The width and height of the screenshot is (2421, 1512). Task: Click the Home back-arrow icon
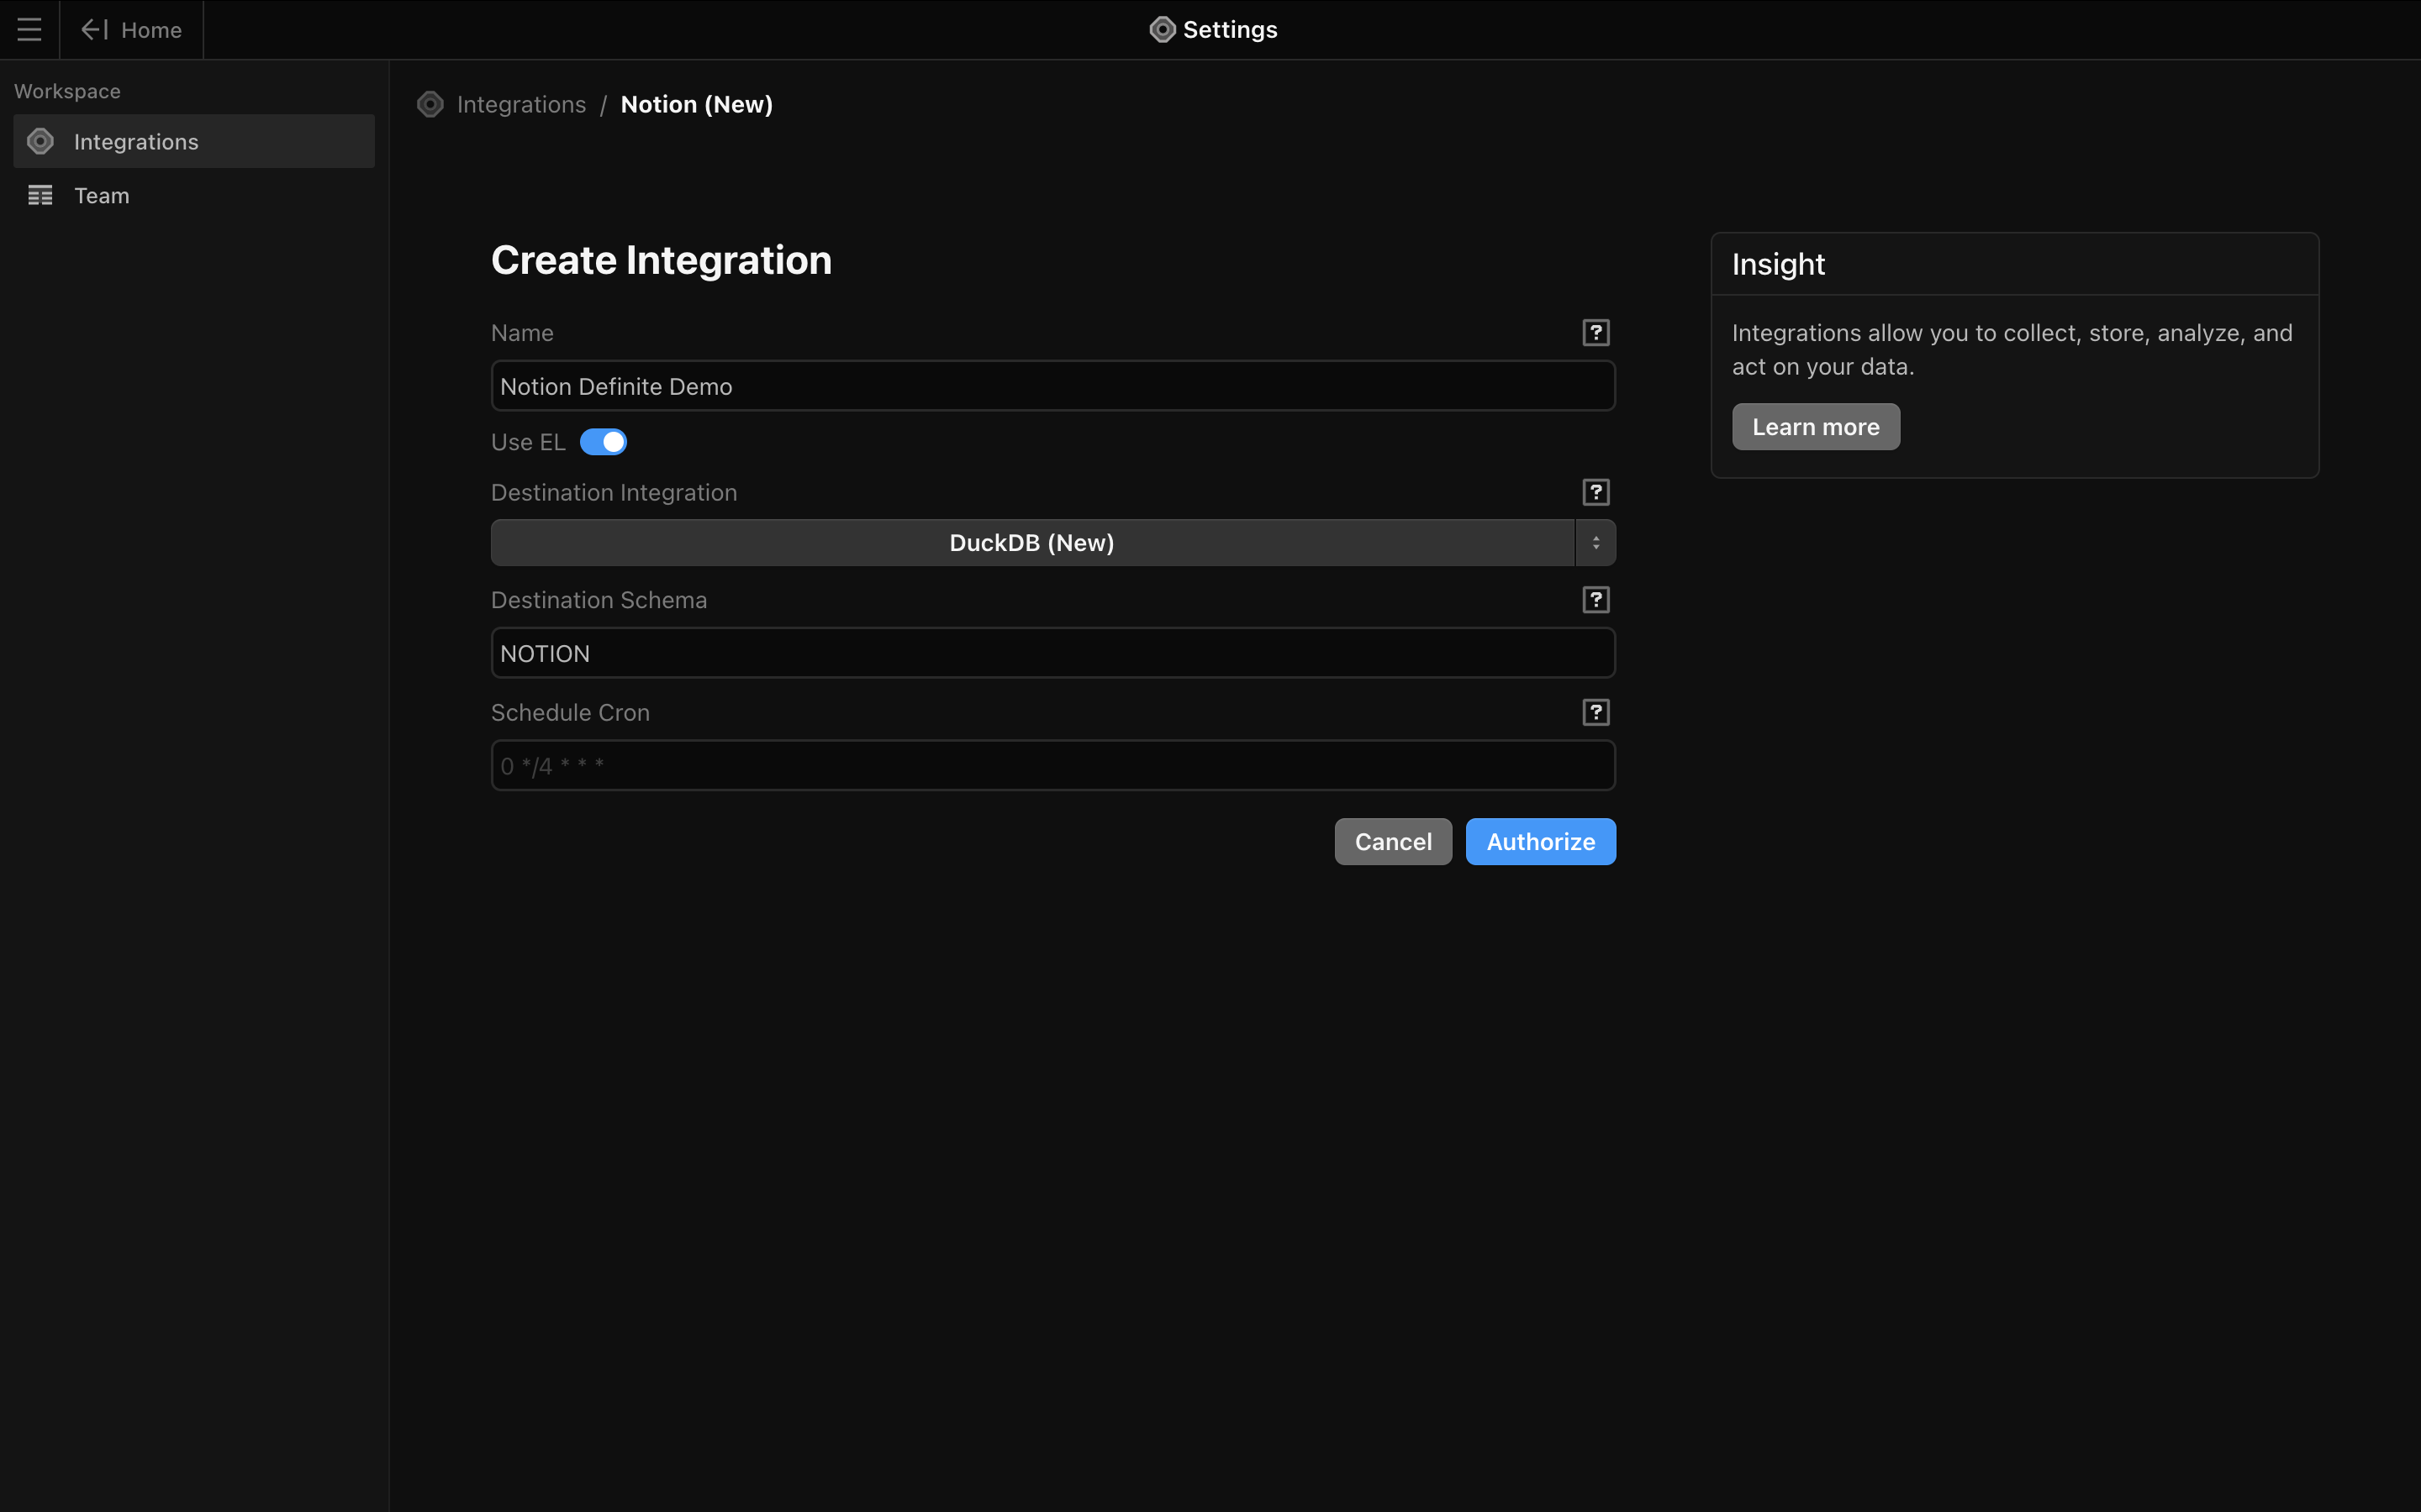pyautogui.click(x=94, y=30)
